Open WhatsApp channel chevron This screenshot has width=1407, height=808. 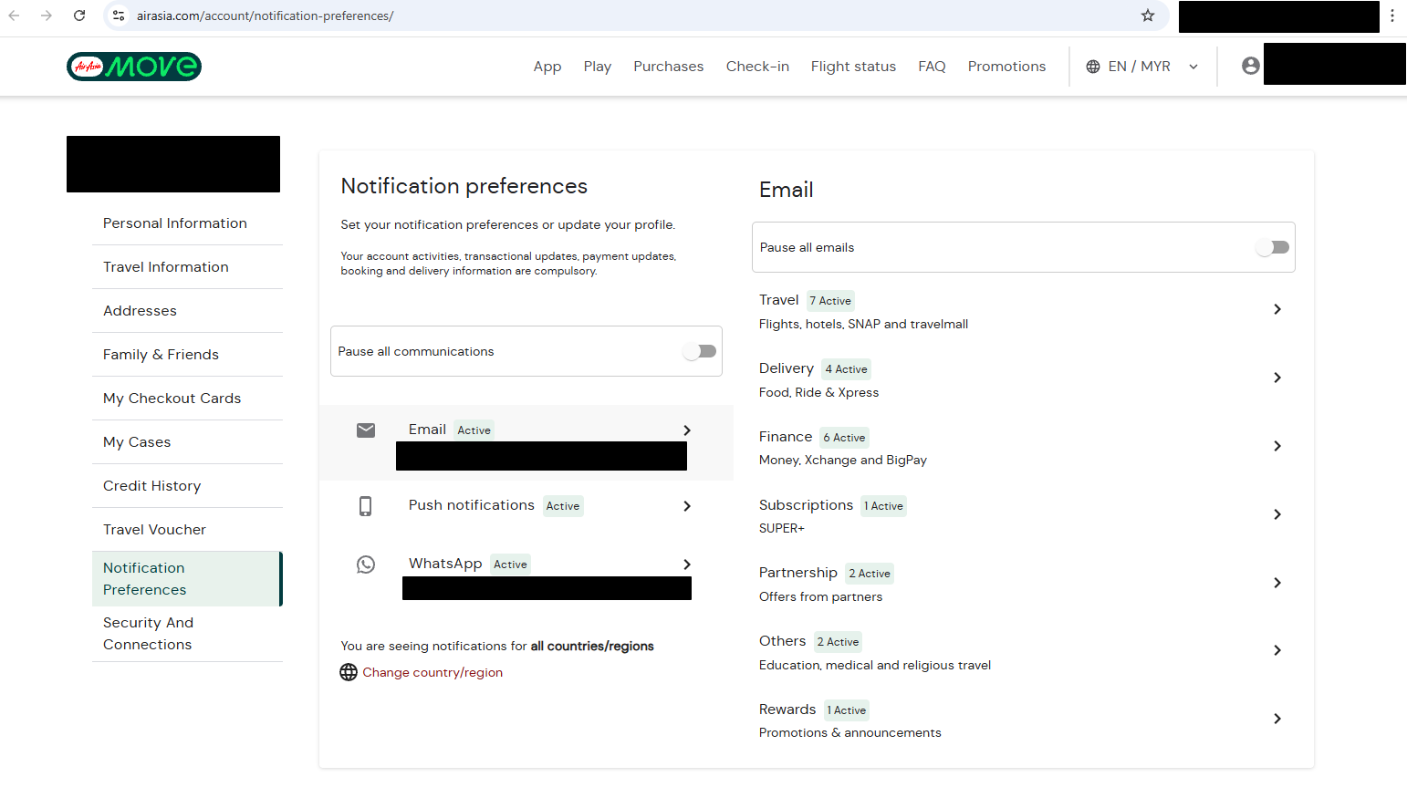pos(687,565)
